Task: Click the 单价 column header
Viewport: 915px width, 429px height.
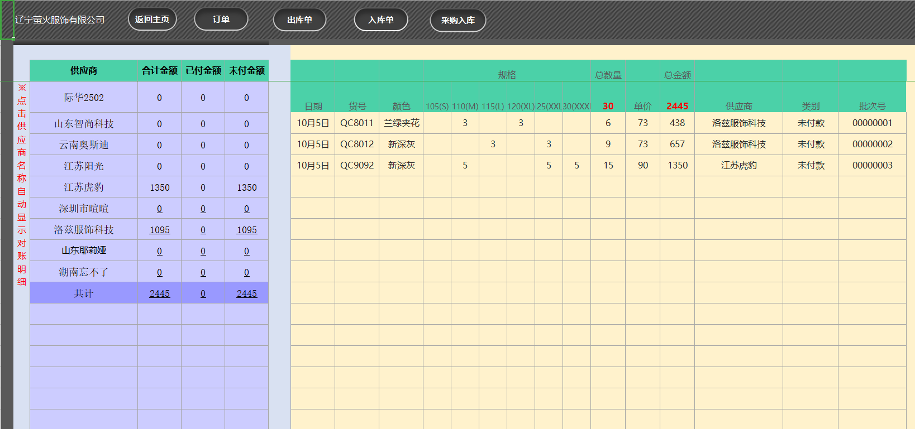Action: [643, 106]
